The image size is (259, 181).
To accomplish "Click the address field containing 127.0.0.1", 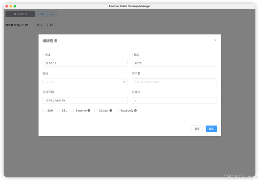I will pyautogui.click(x=85, y=63).
